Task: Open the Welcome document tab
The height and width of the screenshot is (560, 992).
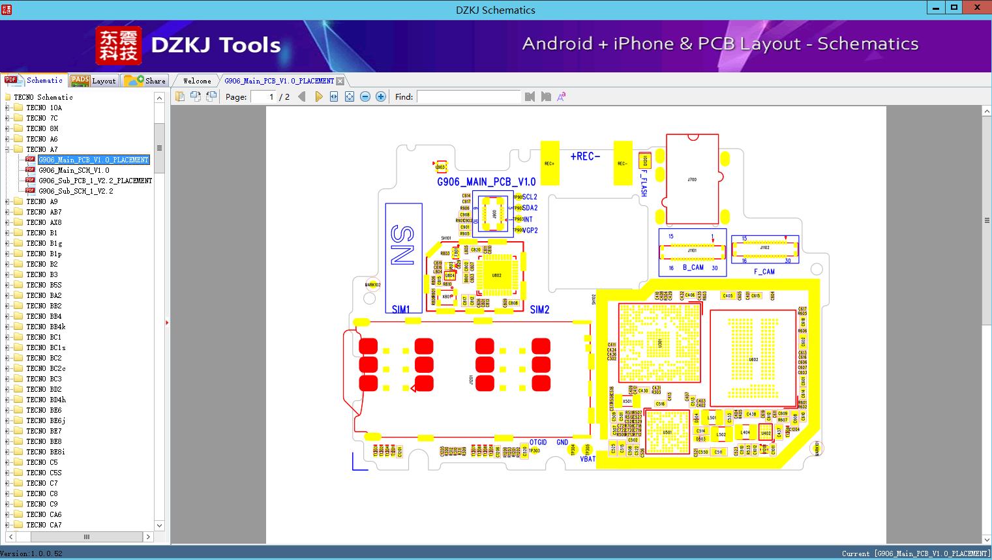Action: coord(197,81)
